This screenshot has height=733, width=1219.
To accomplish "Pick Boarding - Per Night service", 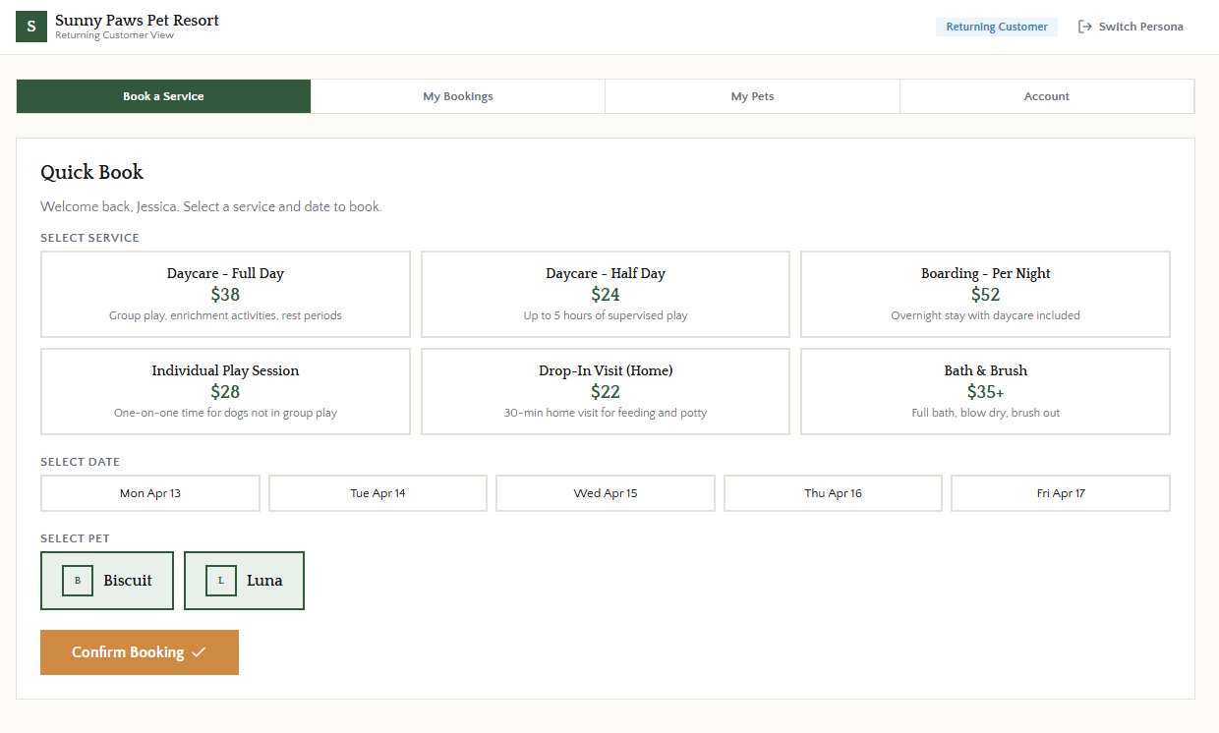I will coord(985,295).
